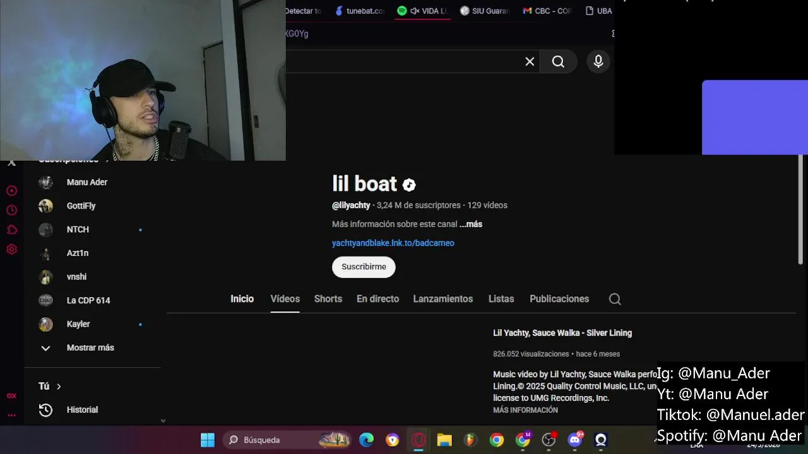Image resolution: width=808 pixels, height=454 pixels.
Task: Click the YouTube search magnifier button
Action: click(x=558, y=61)
